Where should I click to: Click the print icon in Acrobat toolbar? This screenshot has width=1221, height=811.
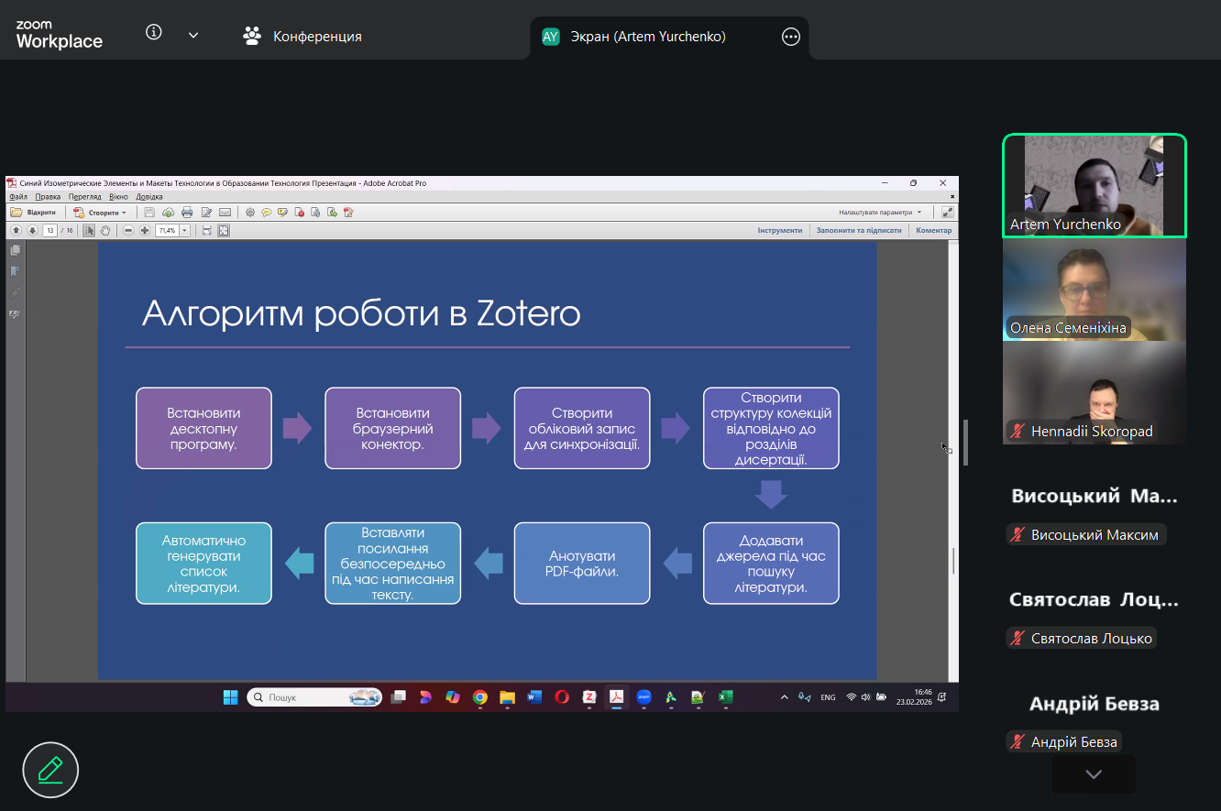pos(187,213)
